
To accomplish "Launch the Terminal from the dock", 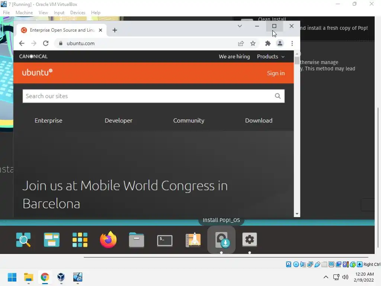I will pos(165,241).
